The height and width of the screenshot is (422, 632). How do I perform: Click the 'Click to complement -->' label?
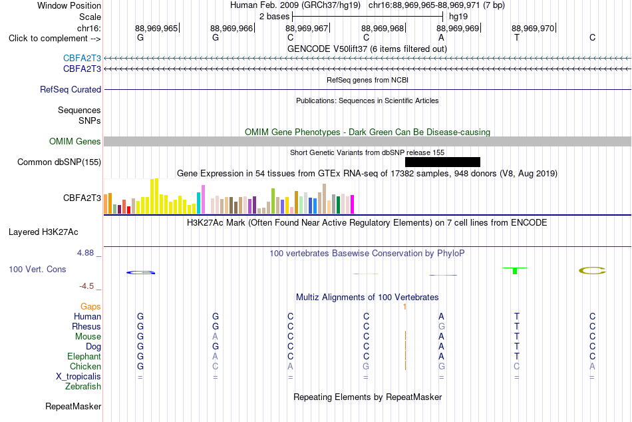point(55,39)
